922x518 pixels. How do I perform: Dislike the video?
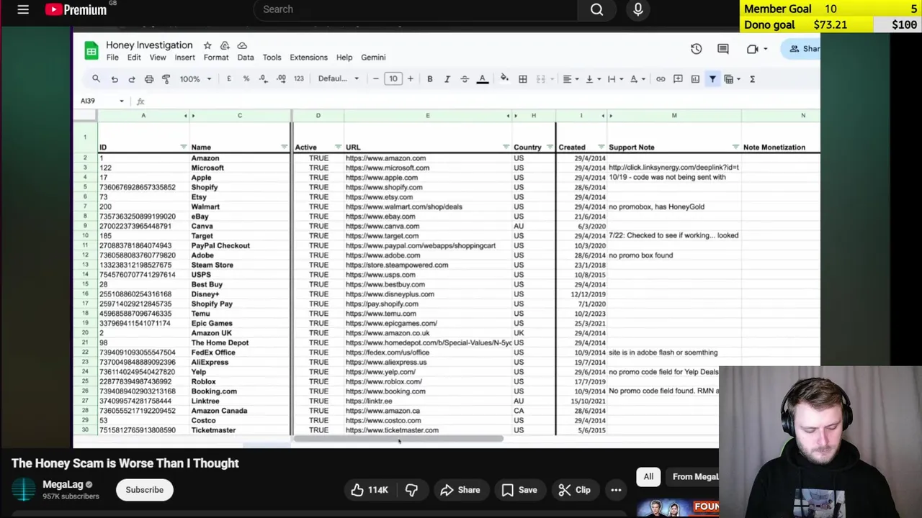click(x=411, y=490)
